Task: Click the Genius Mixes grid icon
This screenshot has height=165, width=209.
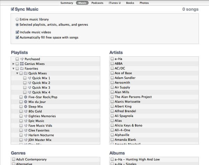Action: [x=22, y=64]
